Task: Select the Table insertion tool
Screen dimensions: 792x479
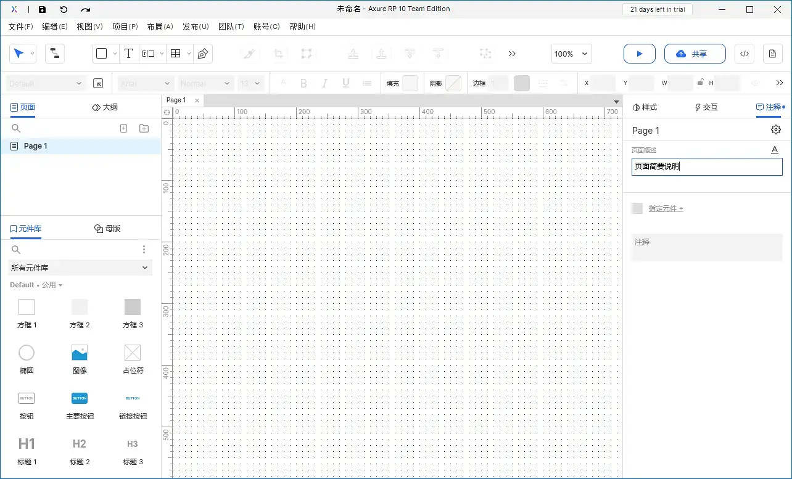Action: pos(175,54)
